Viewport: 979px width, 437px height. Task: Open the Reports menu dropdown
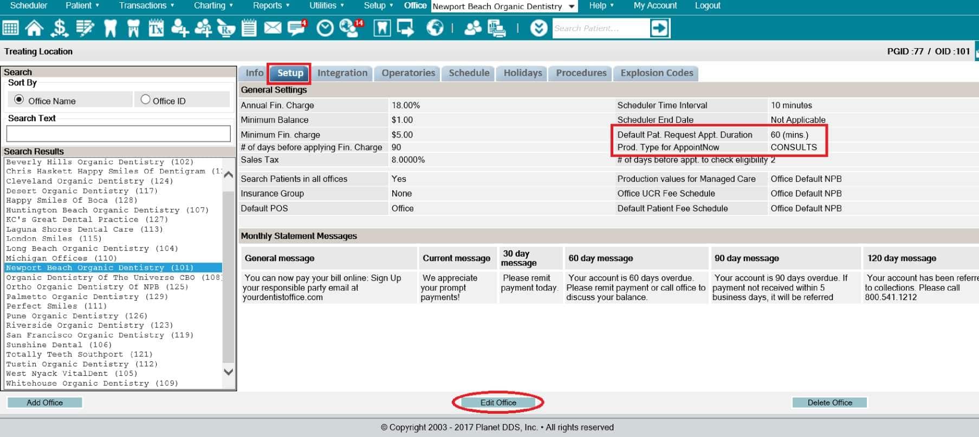point(271,5)
